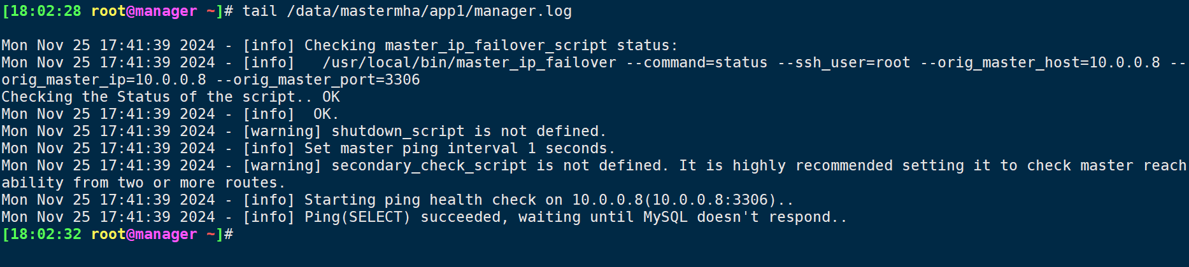1189x267 pixels.
Task: Click the --orig_master_port=3306 text
Action: (x=318, y=80)
